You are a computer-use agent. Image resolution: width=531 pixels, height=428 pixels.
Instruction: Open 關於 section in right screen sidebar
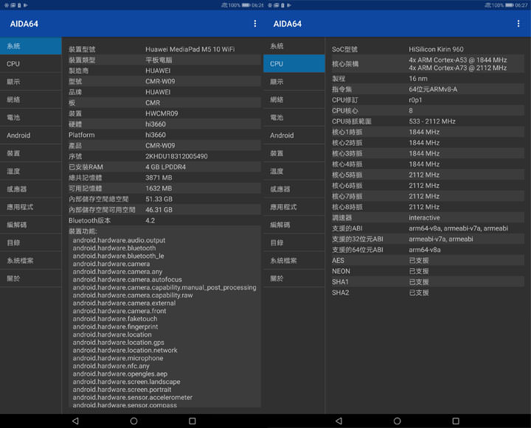(x=294, y=278)
